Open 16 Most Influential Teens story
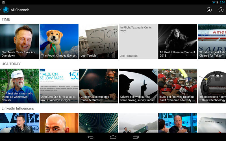 point(177,41)
